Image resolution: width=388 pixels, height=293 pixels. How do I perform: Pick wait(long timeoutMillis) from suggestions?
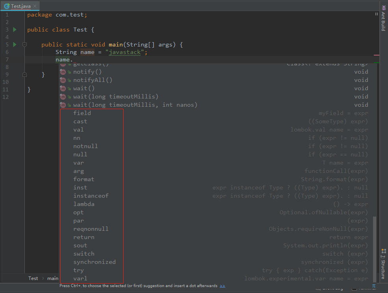(115, 96)
